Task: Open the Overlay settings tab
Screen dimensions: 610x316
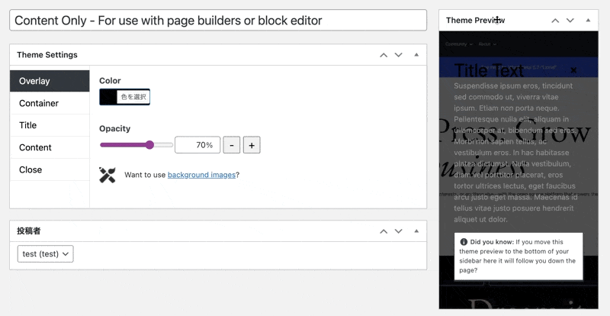Action: click(50, 81)
